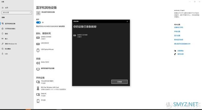Open the Mouse (鼠标) settings page label
The height and width of the screenshot is (110, 202).
pos(6,34)
